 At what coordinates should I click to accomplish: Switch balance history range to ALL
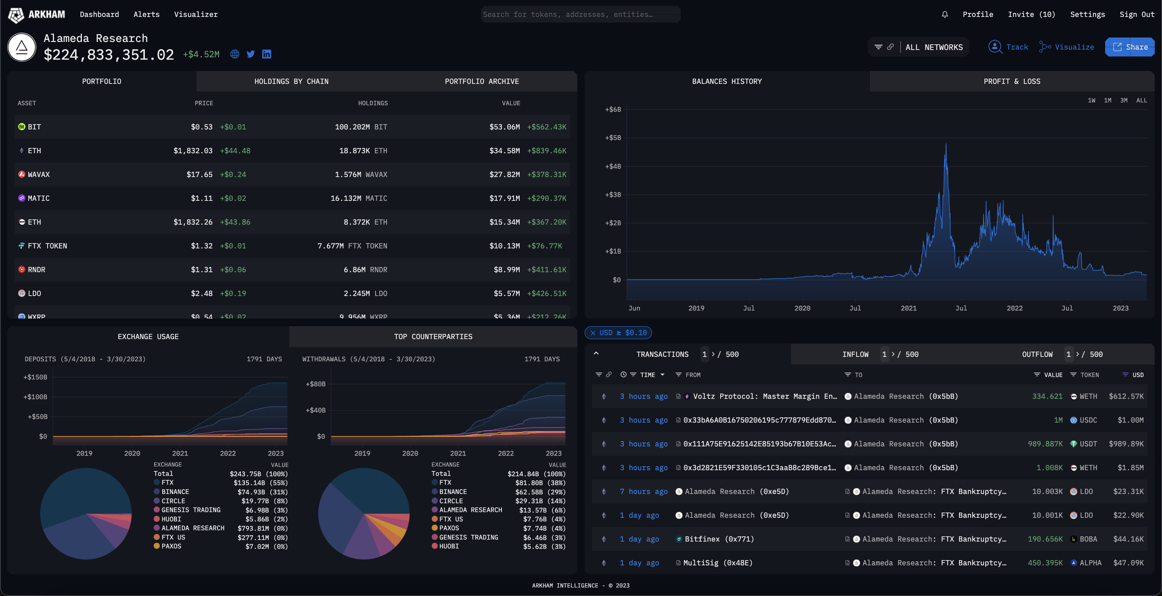1141,100
